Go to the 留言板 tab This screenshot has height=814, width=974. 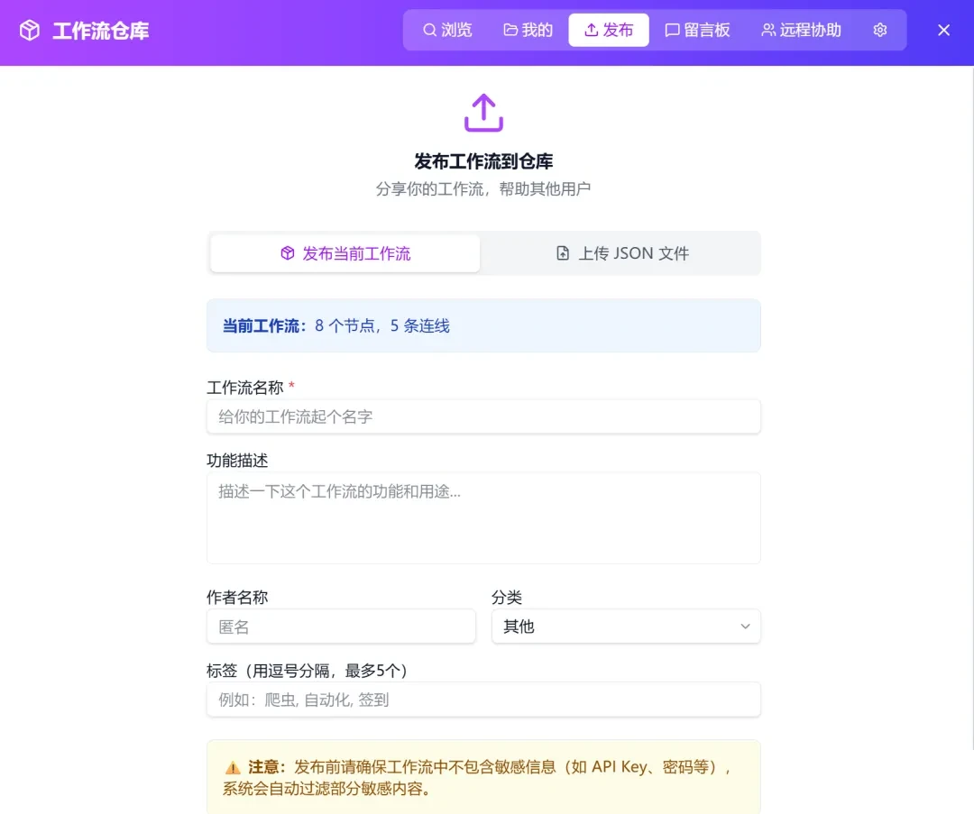(x=697, y=30)
